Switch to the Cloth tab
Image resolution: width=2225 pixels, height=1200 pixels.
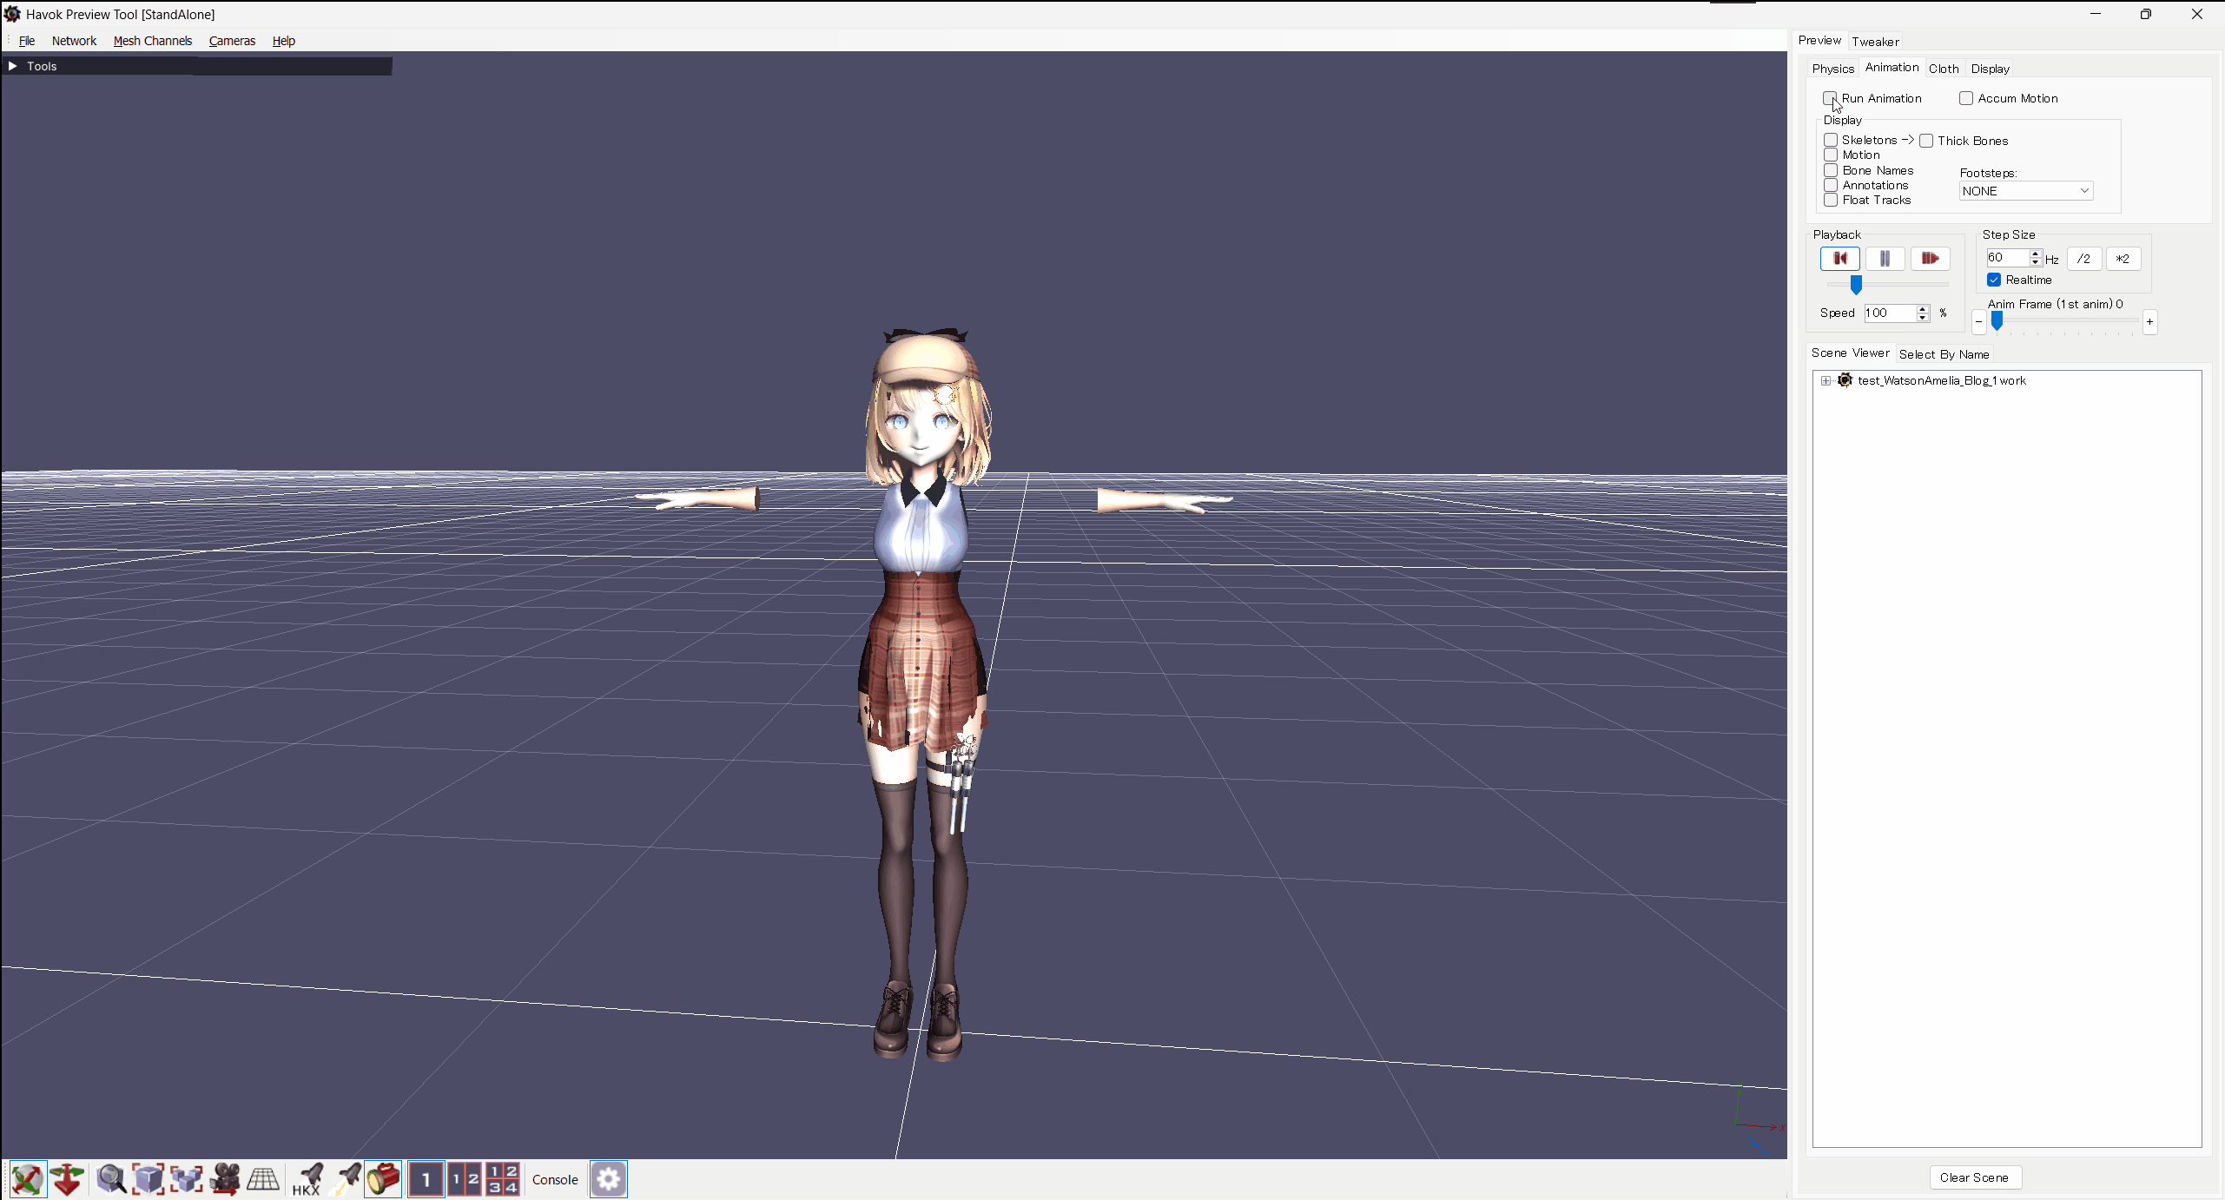[x=1944, y=69]
